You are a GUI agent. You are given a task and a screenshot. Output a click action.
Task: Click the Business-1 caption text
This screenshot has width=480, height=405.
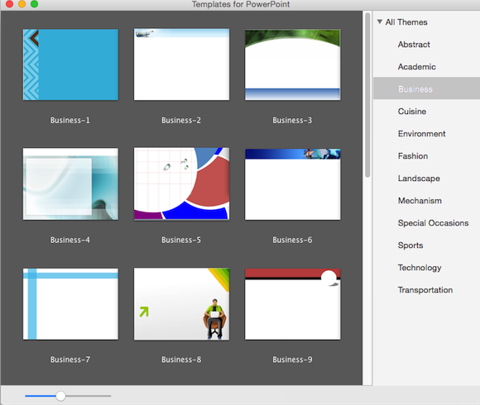(x=70, y=120)
